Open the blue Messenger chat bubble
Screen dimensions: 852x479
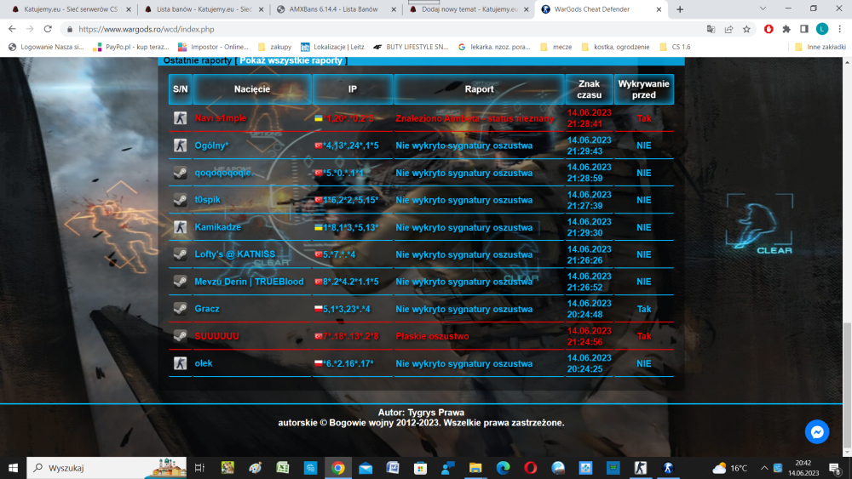click(817, 432)
